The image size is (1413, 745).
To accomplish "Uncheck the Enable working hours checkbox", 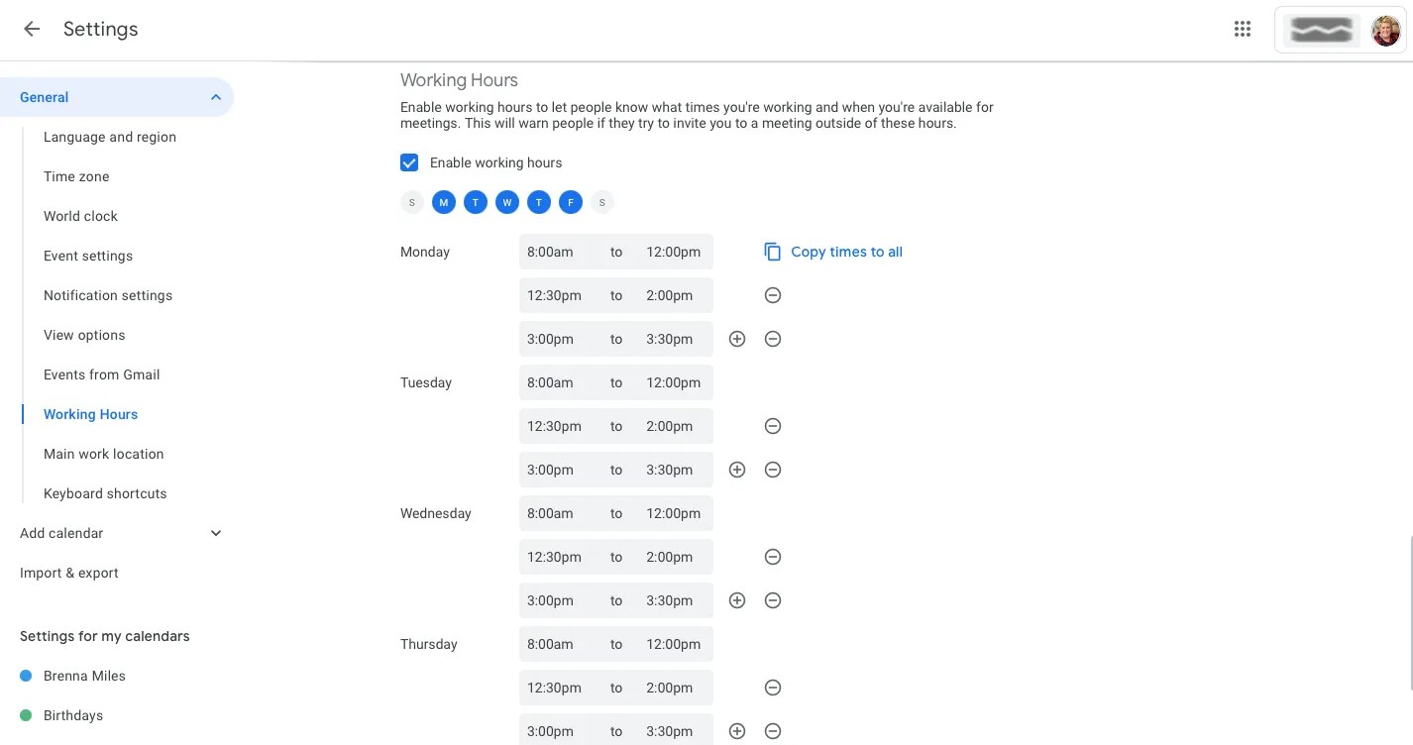I will (x=409, y=162).
